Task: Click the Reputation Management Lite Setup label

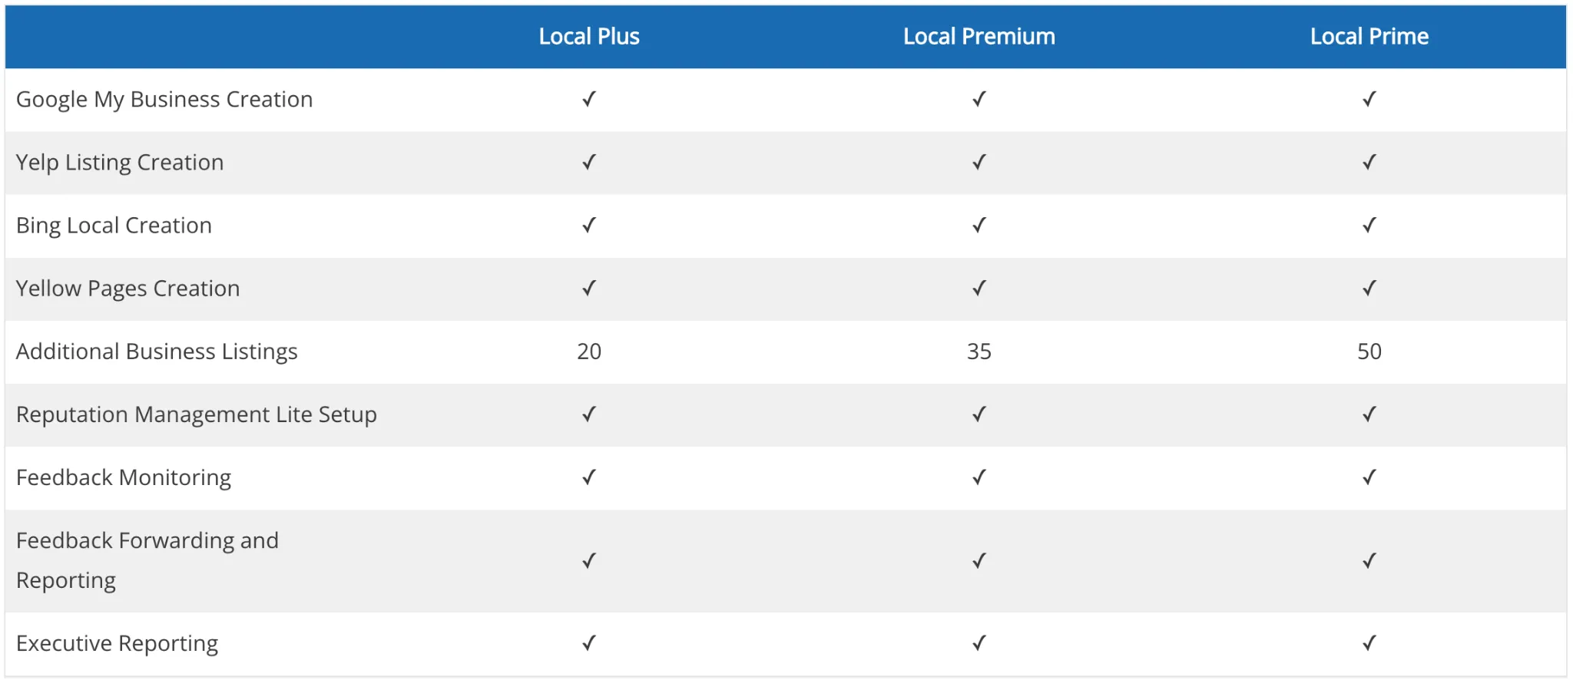Action: 197,414
